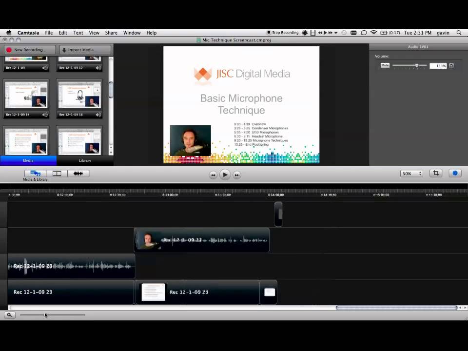The image size is (468, 351).
Task: Select the small clip on top track
Action: coord(278,214)
